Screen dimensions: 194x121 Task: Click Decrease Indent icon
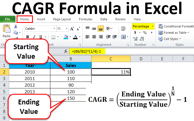pos(108,37)
